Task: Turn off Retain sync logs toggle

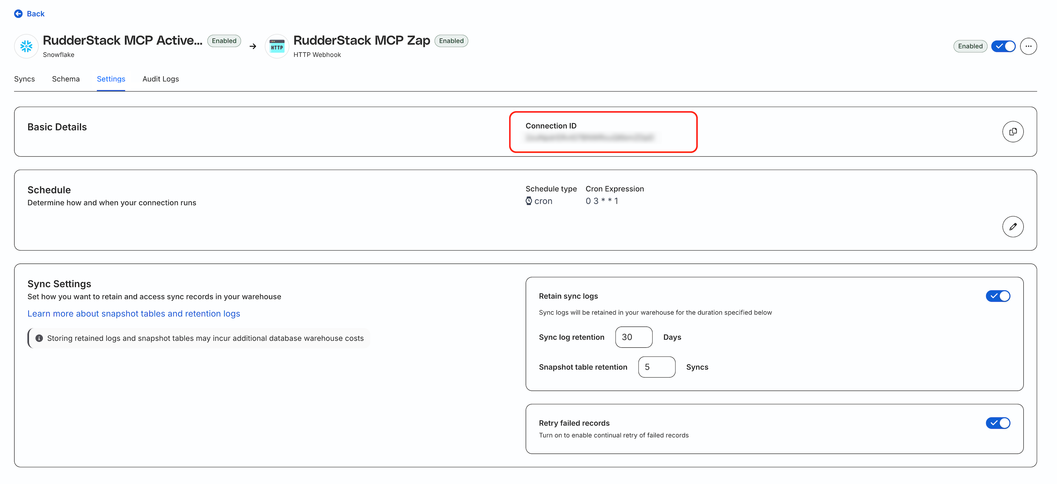Action: click(x=998, y=296)
